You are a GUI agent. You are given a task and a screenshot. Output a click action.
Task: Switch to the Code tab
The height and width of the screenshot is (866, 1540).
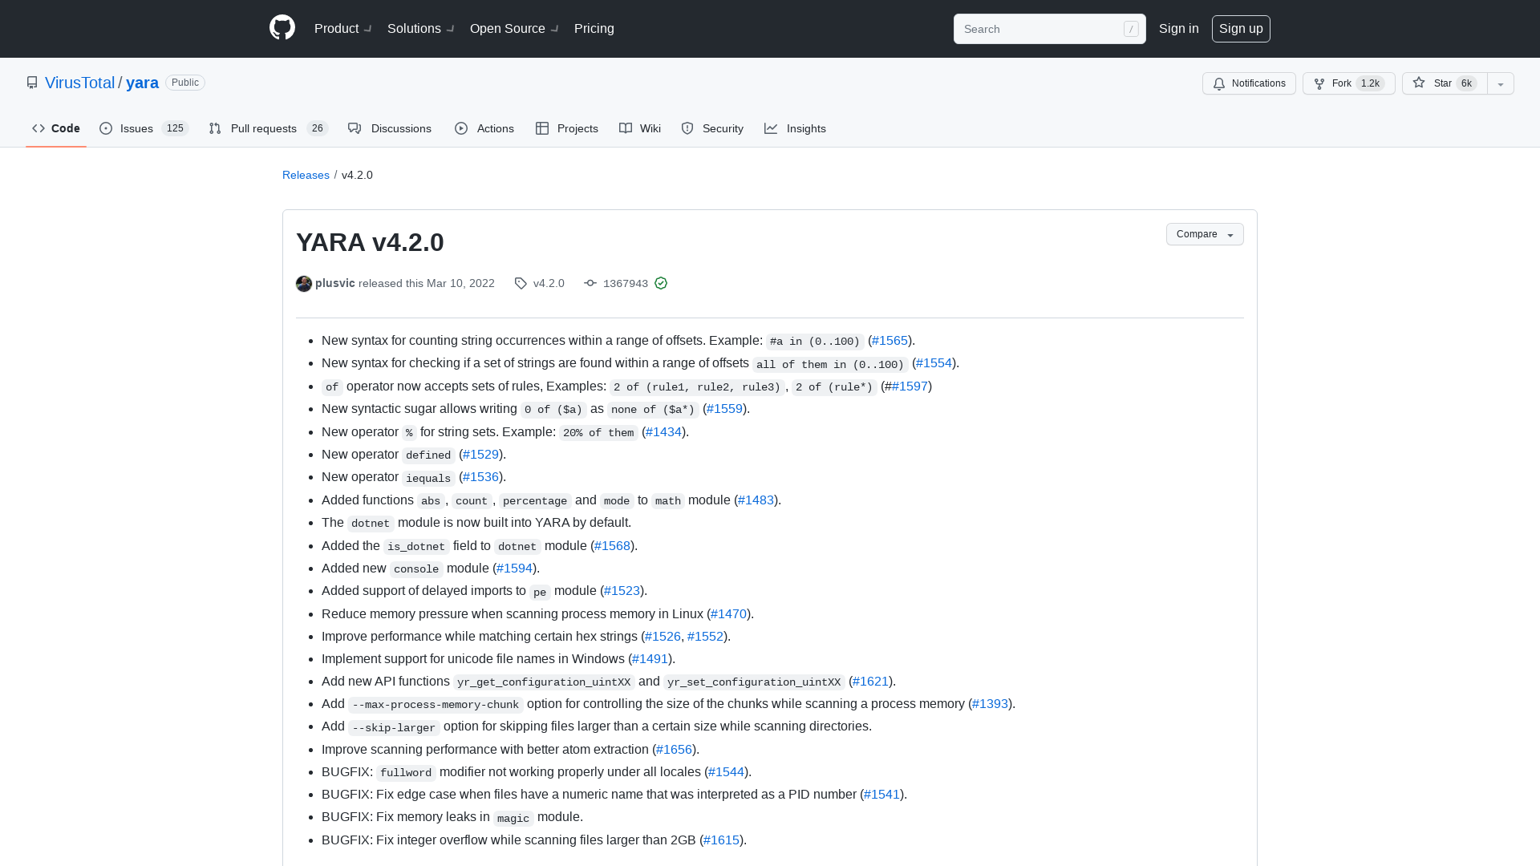pos(56,128)
